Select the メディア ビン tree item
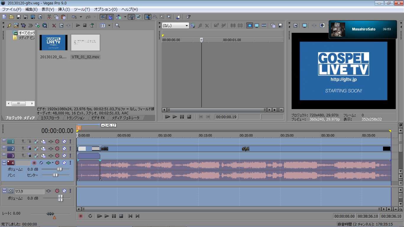 pyautogui.click(x=26, y=38)
